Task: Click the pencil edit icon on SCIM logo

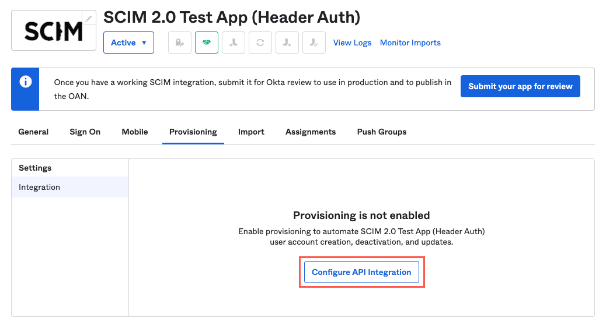Action: 89,17
